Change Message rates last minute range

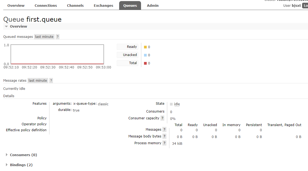[x=38, y=80]
